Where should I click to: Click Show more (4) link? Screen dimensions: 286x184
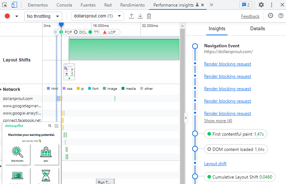(x=218, y=121)
